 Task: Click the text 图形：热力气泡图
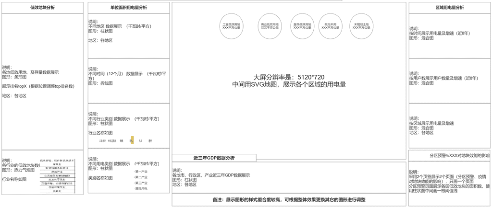click(18, 170)
